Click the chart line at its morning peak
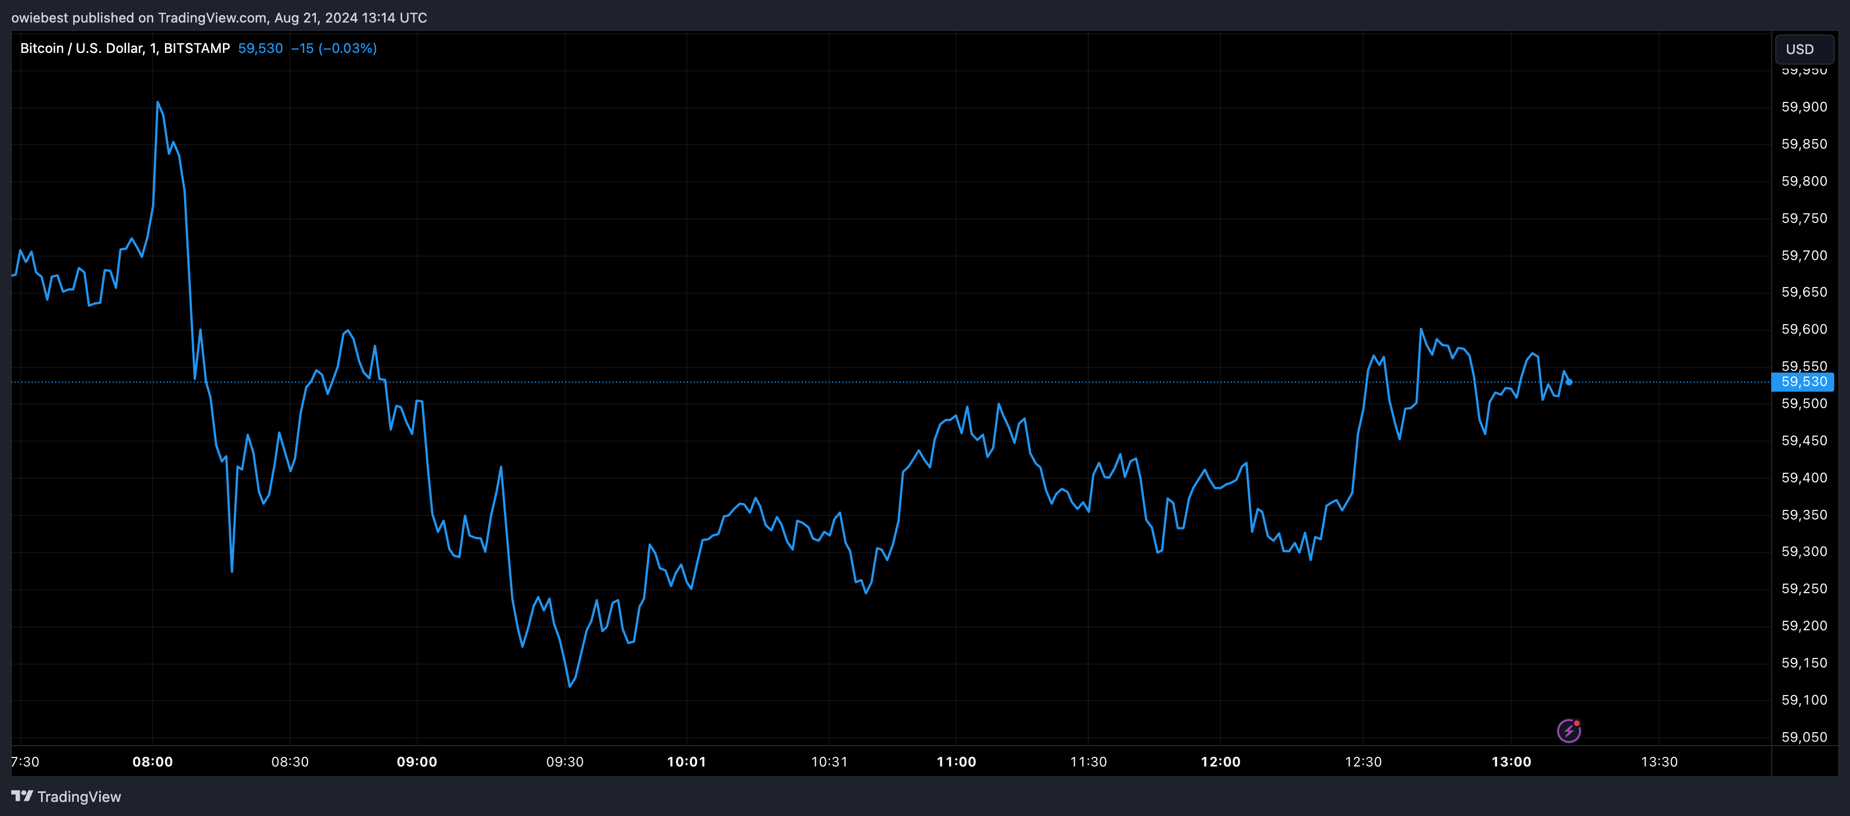Screen dimensions: 1850x816 [x=159, y=102]
